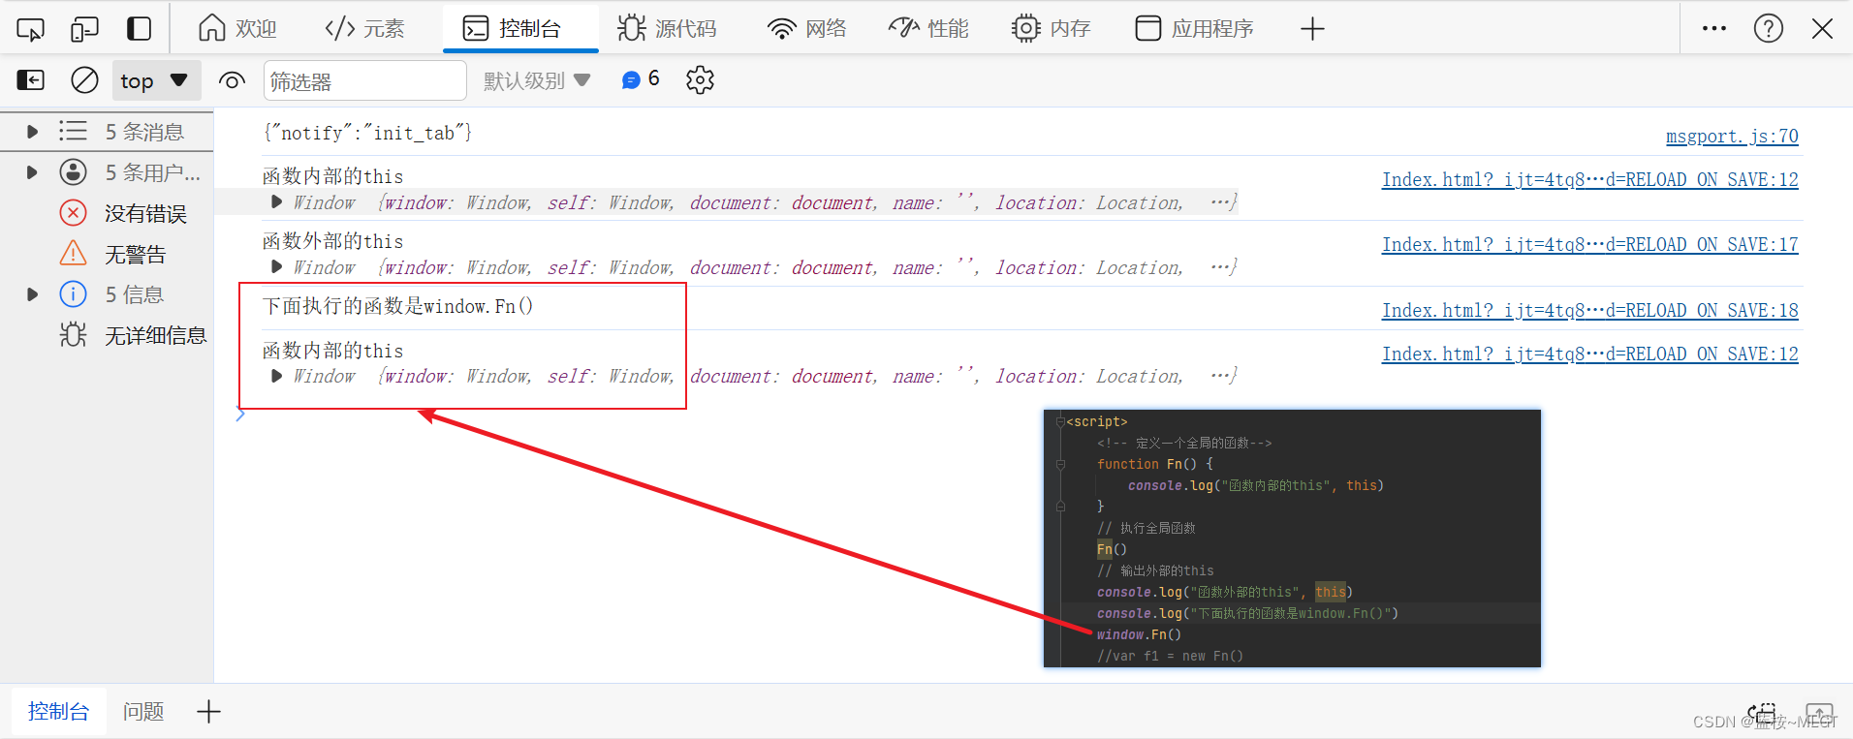Switch to the 网络 network tab

click(x=806, y=29)
